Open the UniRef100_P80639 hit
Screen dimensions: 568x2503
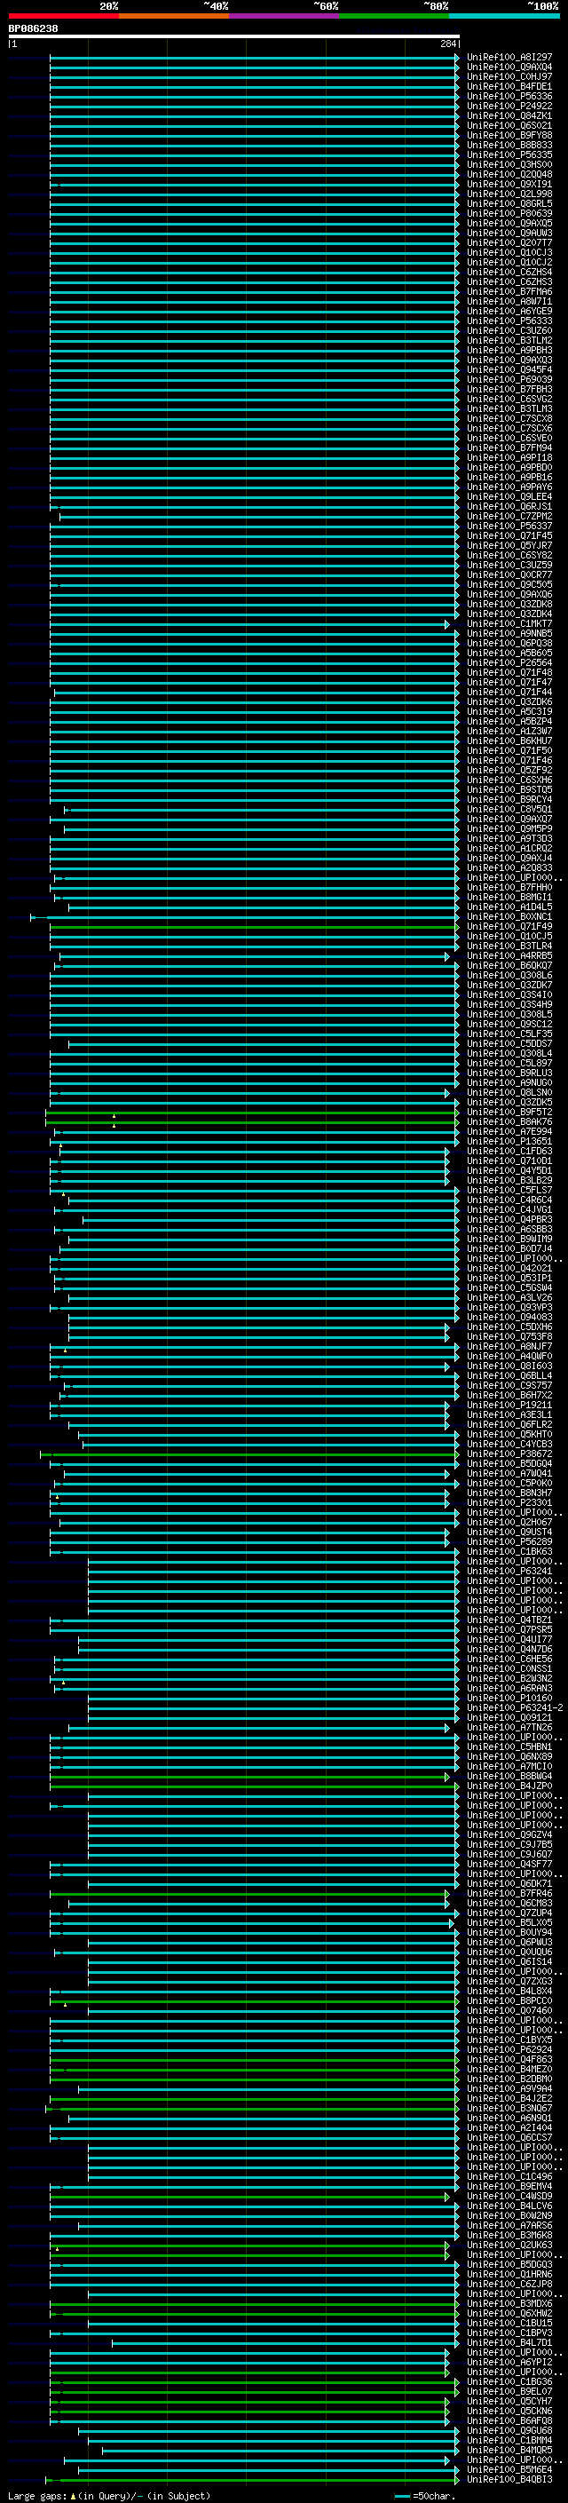point(509,214)
